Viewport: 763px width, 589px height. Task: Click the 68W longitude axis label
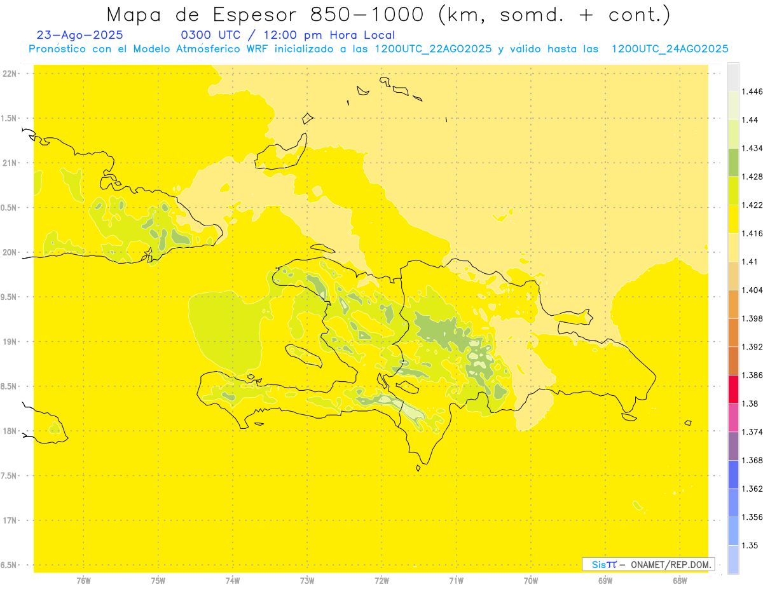pyautogui.click(x=680, y=581)
